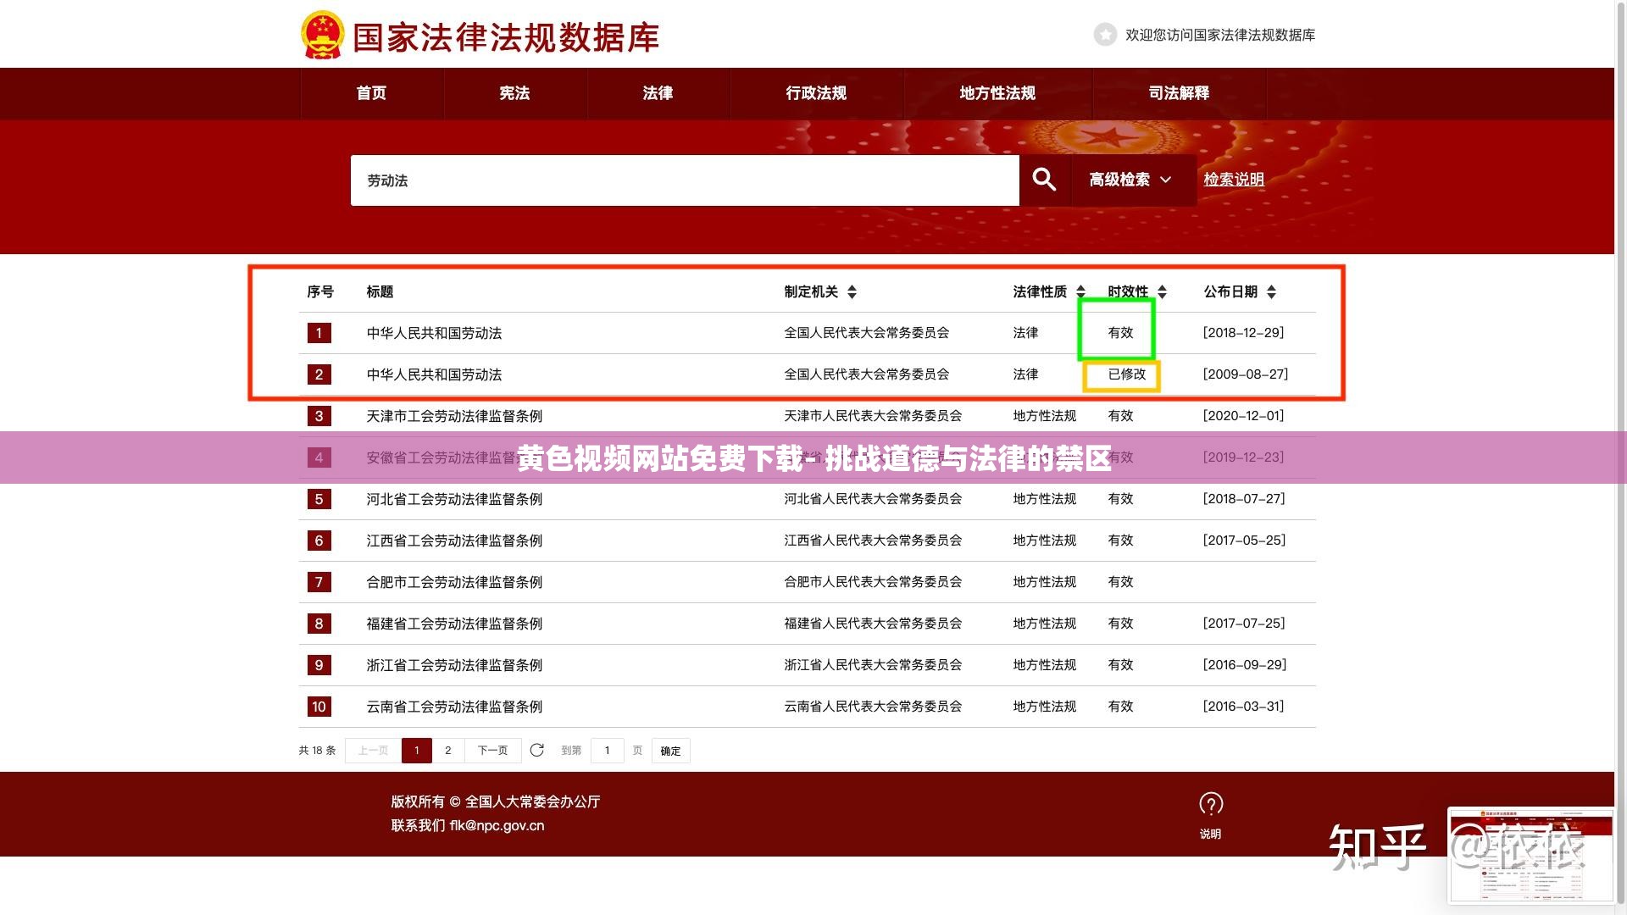This screenshot has width=1627, height=915.
Task: Click the sort arrows next to 制定机关
Action: click(x=851, y=291)
